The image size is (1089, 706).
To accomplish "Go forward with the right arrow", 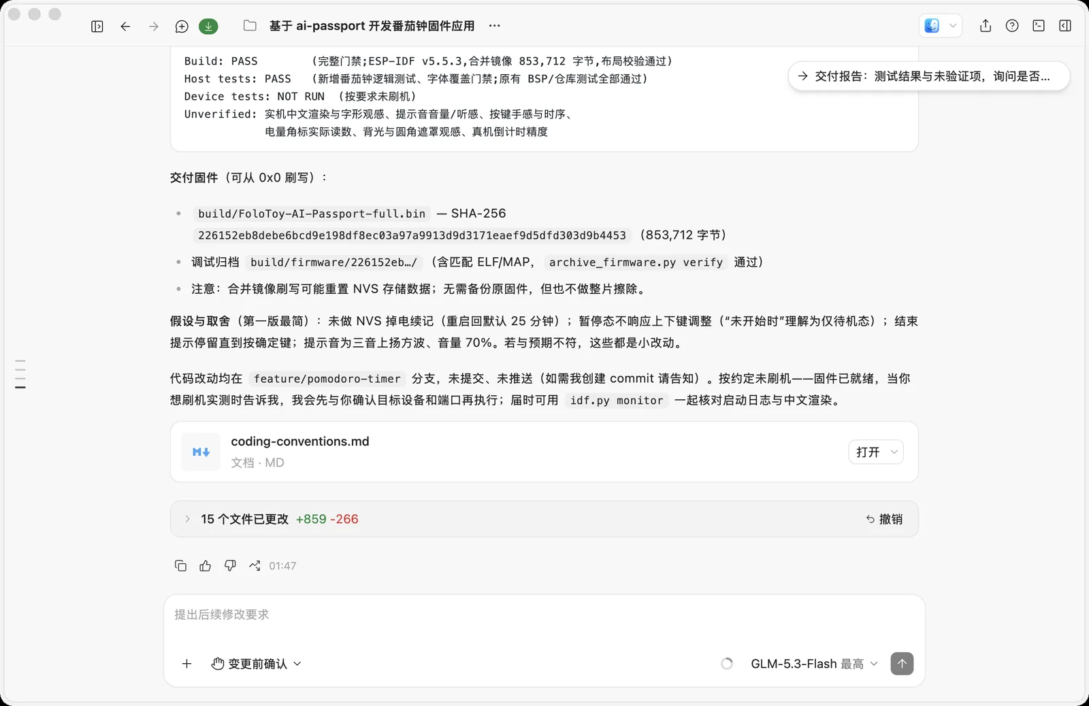I will click(x=154, y=26).
